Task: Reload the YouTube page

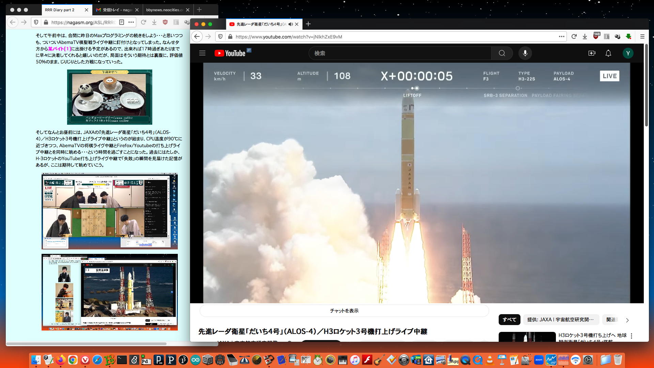Action: pos(574,36)
